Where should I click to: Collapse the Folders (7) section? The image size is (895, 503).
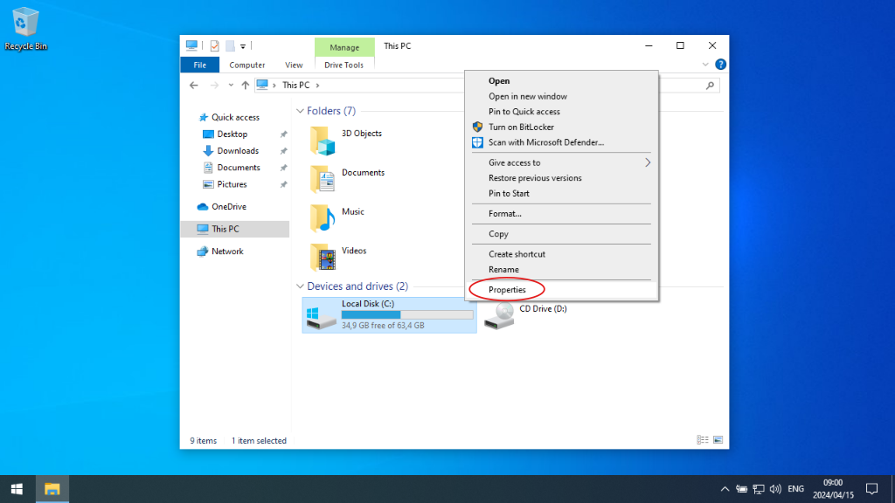point(300,111)
